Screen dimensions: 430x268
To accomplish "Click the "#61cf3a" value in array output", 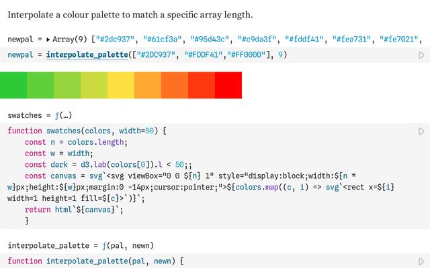I will (162, 40).
